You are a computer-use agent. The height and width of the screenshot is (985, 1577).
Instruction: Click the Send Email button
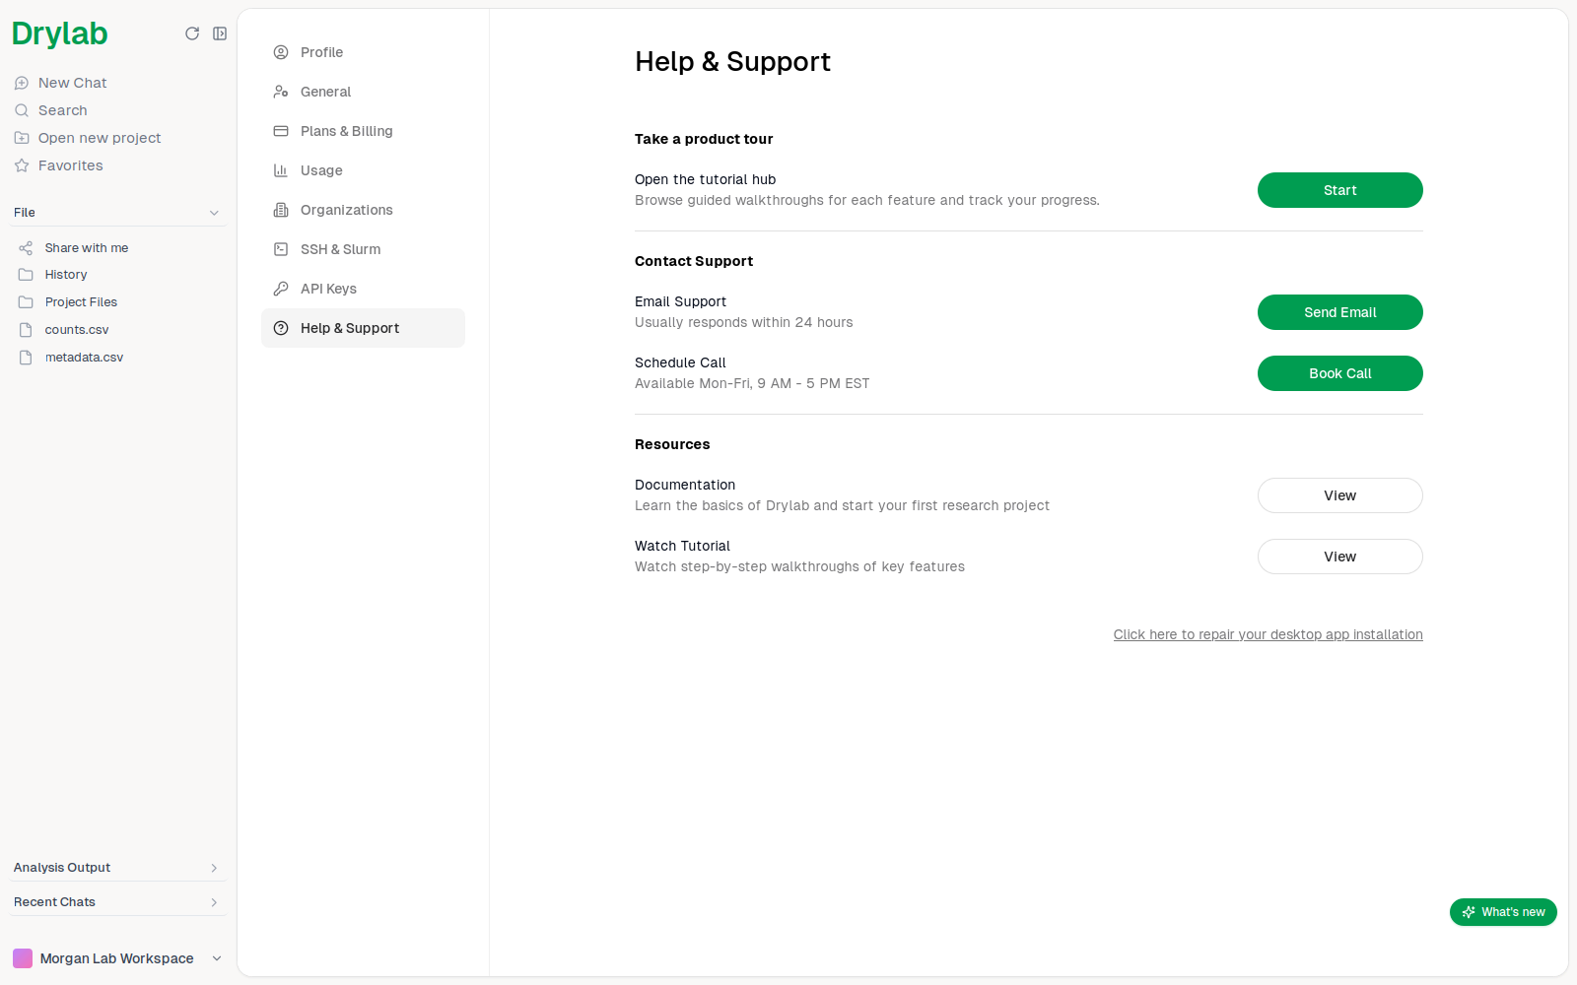1340,312
